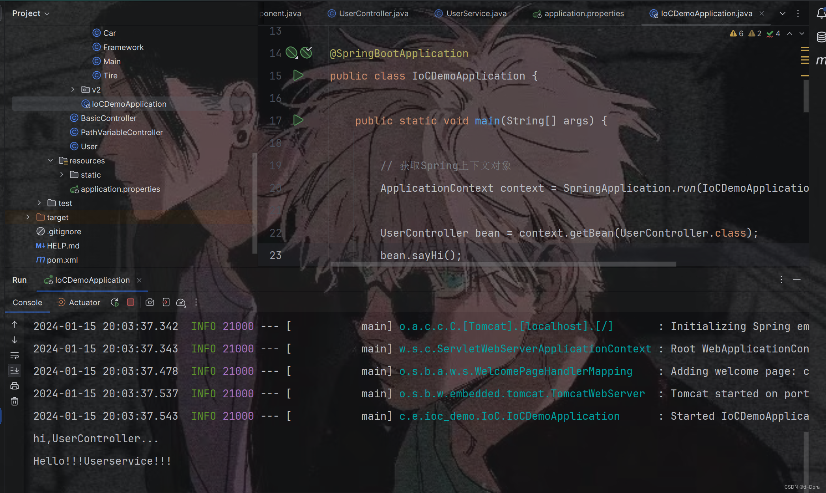Click the 2 weak warnings indicator
Screen dimensions: 826x493
coord(755,33)
